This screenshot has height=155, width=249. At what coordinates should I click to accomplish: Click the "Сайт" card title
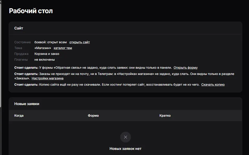point(19,28)
